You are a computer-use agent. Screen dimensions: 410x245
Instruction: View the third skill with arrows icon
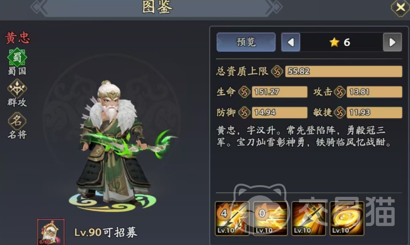pos(309,218)
